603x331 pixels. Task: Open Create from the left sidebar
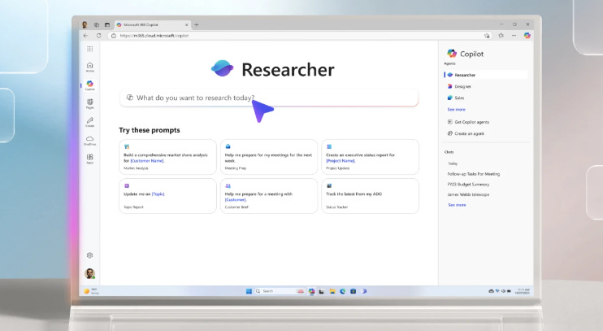pos(89,122)
